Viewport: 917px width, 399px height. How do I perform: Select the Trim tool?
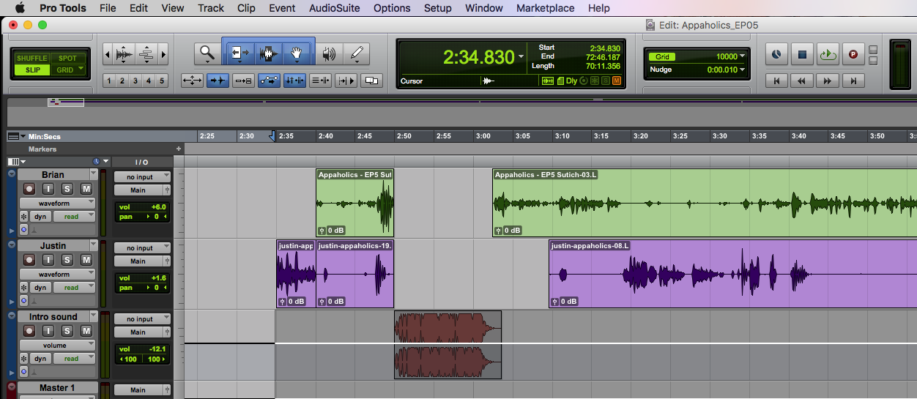(x=239, y=53)
